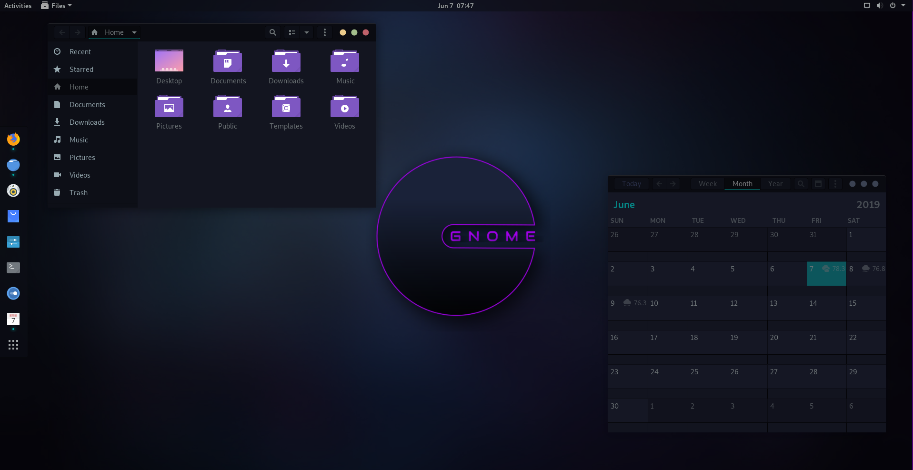
Task: Click Today button in Calendar
Action: 632,184
